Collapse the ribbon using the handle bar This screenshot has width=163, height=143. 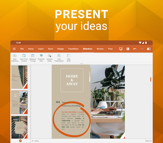(81, 64)
